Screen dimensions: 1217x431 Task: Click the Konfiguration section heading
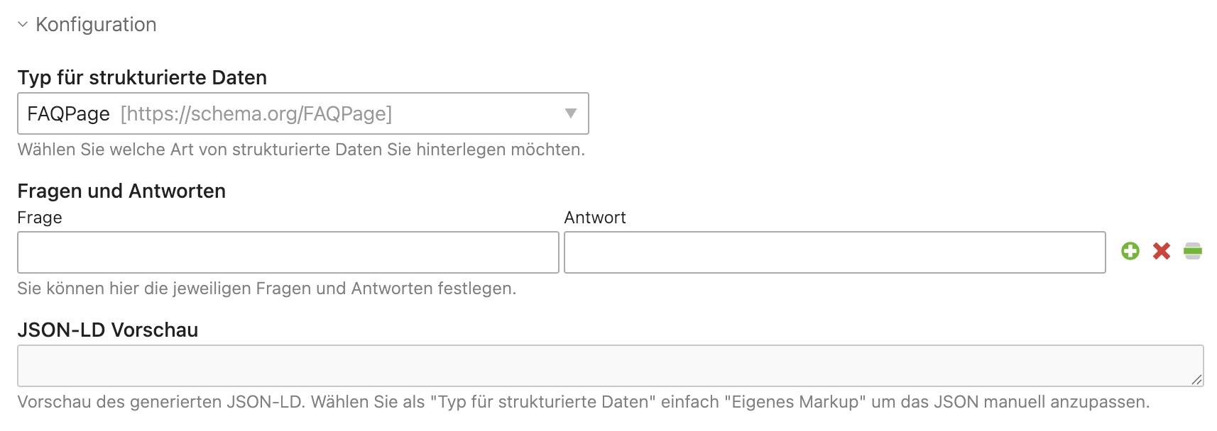(96, 25)
